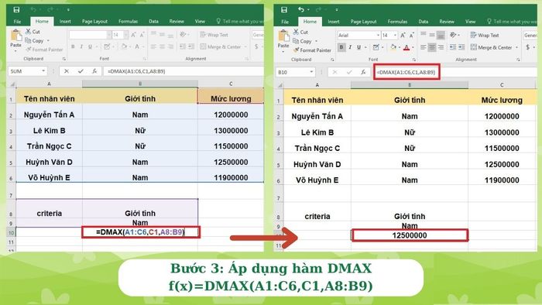Select column C header in right Excel window

tap(502, 84)
